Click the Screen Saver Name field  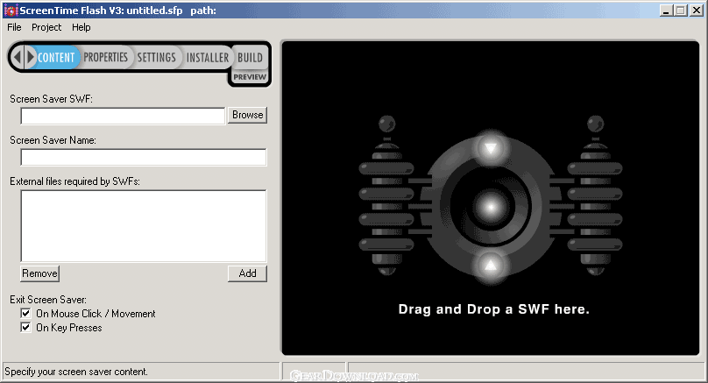click(x=144, y=157)
